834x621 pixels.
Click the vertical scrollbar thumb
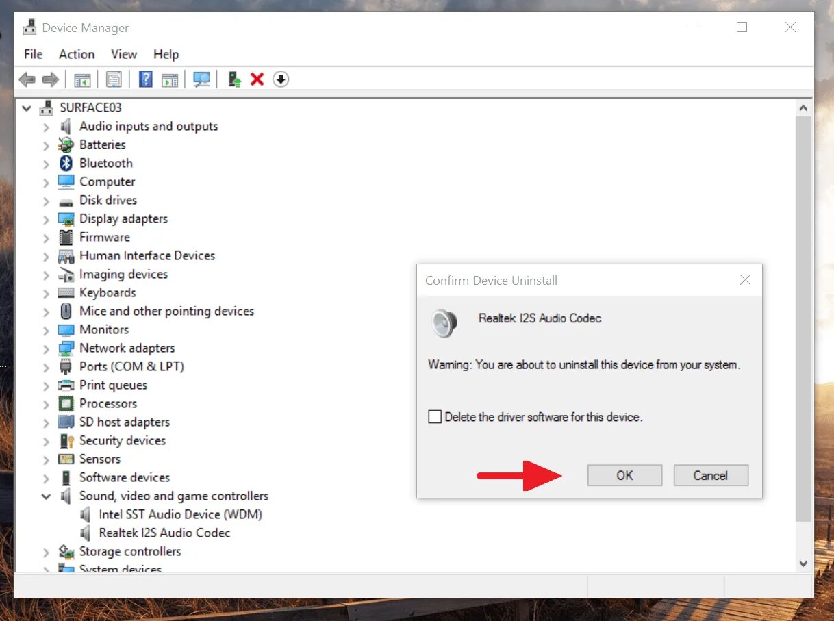point(804,318)
